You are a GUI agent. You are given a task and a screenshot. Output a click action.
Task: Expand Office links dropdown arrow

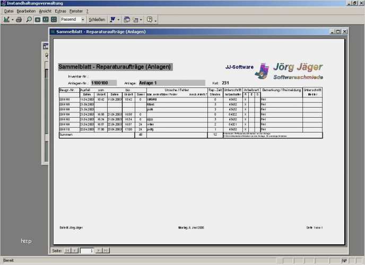tap(118, 20)
